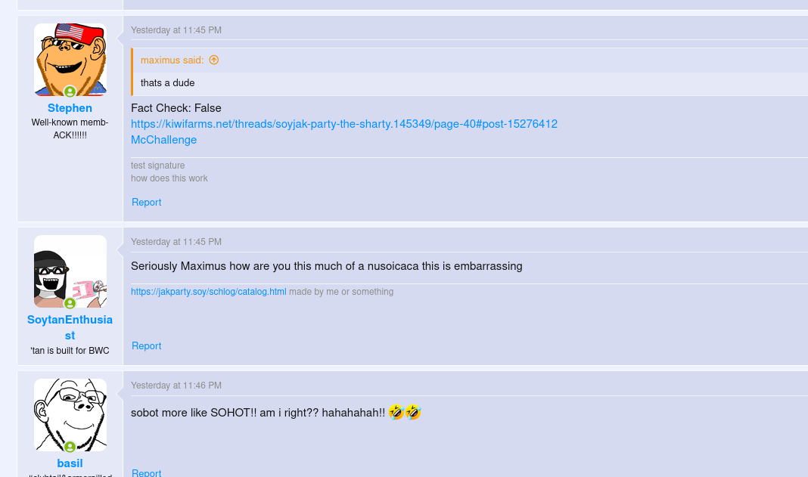This screenshot has height=477, width=808.
Task: Click basil's post timestamp 11:46 PM
Action: 176,386
